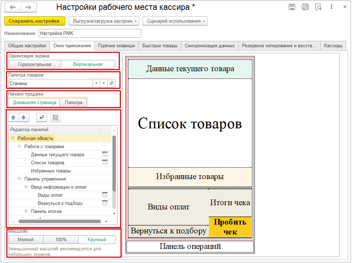
Task: Open the Палитра товаров dropdown list
Action: pyautogui.click(x=96, y=83)
